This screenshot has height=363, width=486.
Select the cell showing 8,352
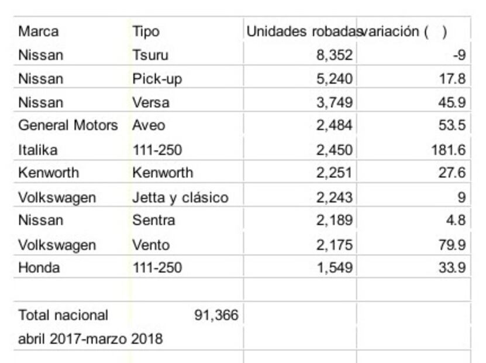335,55
